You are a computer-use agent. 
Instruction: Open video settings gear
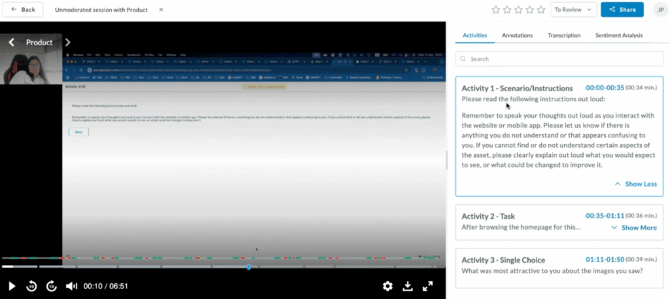click(x=387, y=286)
